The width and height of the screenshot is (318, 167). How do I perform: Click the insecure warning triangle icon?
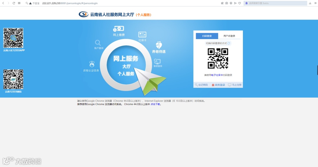click(x=30, y=3)
